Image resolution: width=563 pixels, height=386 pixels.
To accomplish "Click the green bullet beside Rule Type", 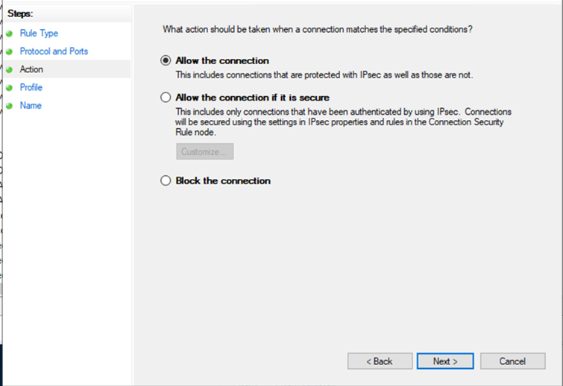I will (9, 34).
